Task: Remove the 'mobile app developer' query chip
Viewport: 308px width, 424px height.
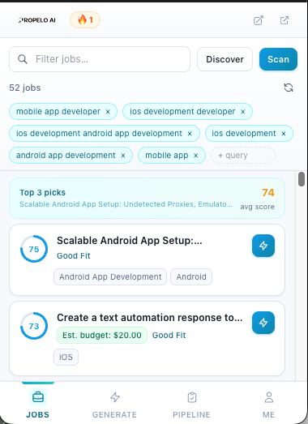Action: pyautogui.click(x=108, y=112)
